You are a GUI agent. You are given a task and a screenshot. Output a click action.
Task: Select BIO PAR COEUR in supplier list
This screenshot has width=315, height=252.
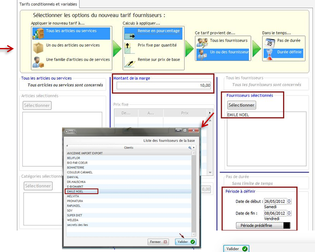pos(129,163)
